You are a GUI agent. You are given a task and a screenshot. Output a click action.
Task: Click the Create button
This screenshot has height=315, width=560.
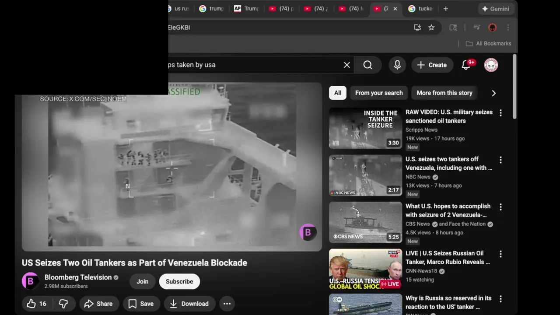click(x=432, y=65)
